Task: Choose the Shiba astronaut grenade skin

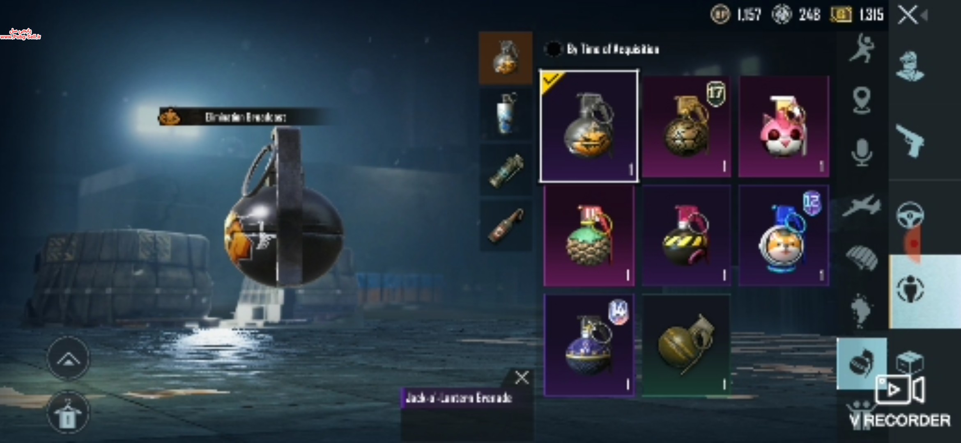Action: pyautogui.click(x=784, y=235)
